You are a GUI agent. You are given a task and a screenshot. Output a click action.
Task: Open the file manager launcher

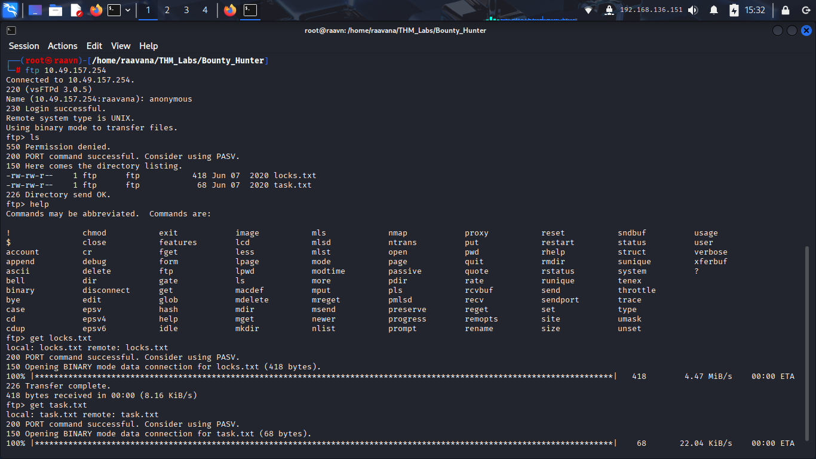[x=56, y=10]
